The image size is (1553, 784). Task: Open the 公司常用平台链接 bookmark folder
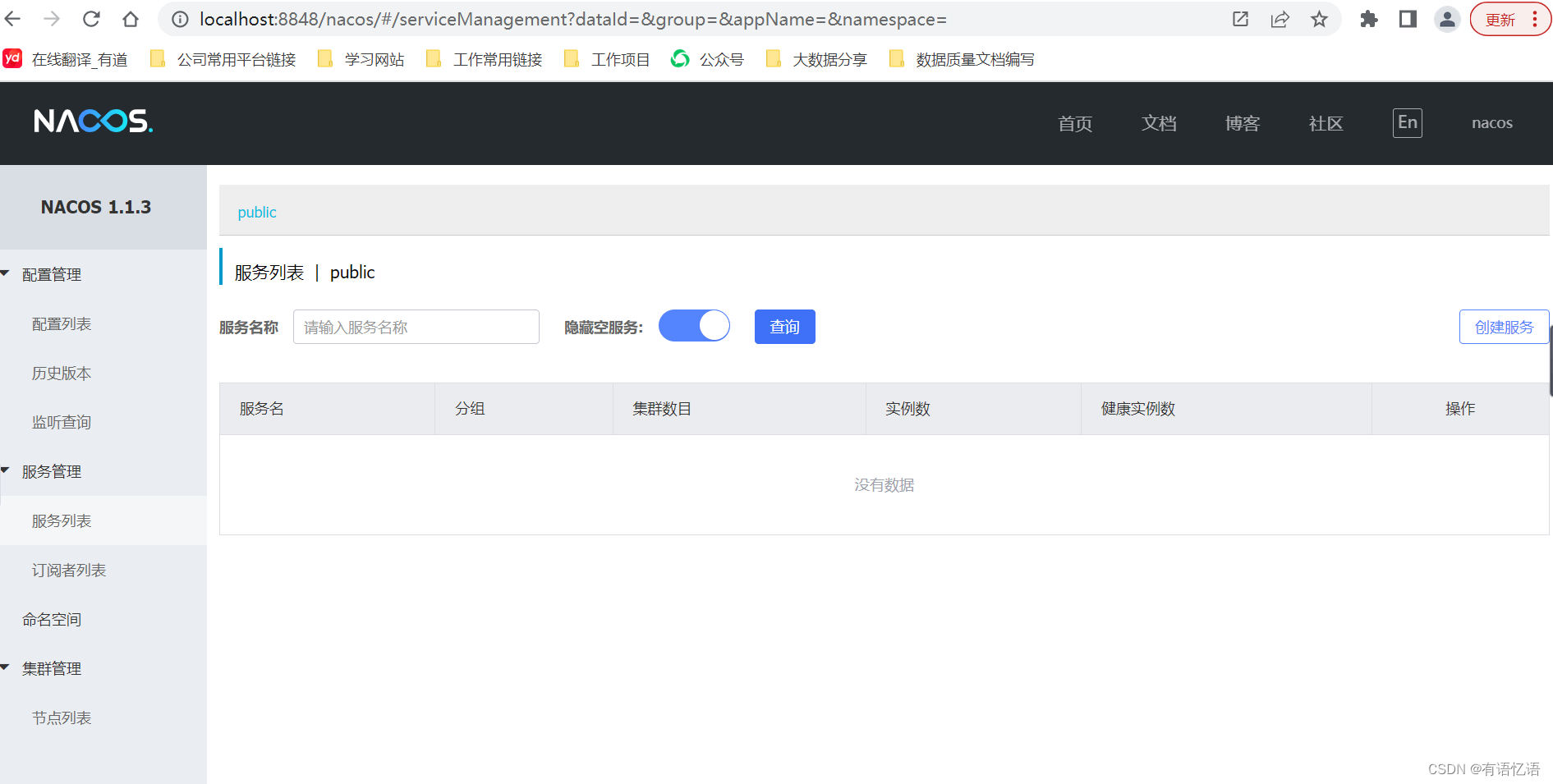click(223, 59)
